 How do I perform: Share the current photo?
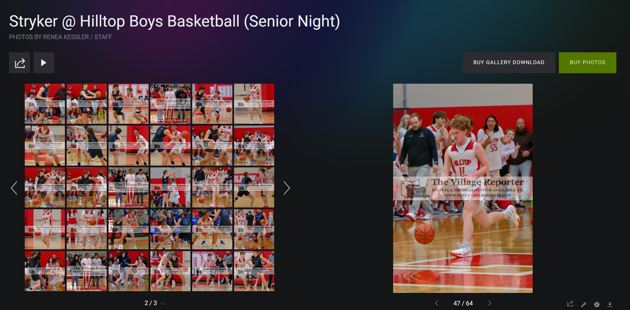point(570,304)
